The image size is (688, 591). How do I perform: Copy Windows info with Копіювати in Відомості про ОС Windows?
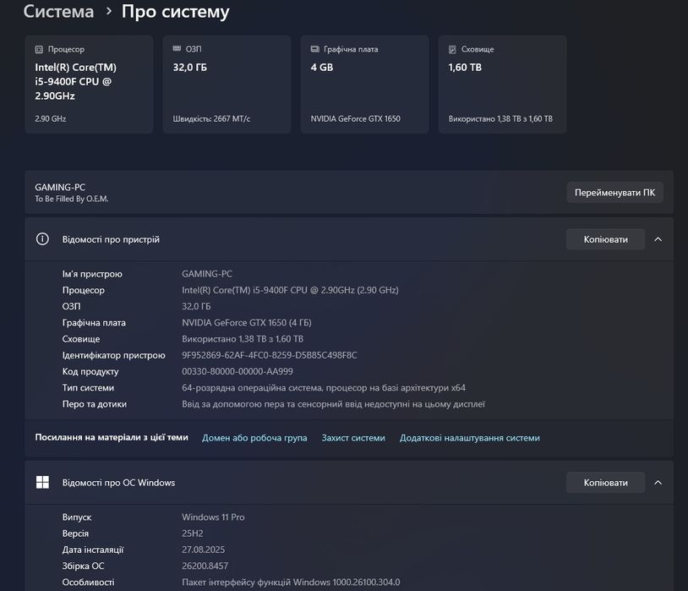[x=605, y=483]
